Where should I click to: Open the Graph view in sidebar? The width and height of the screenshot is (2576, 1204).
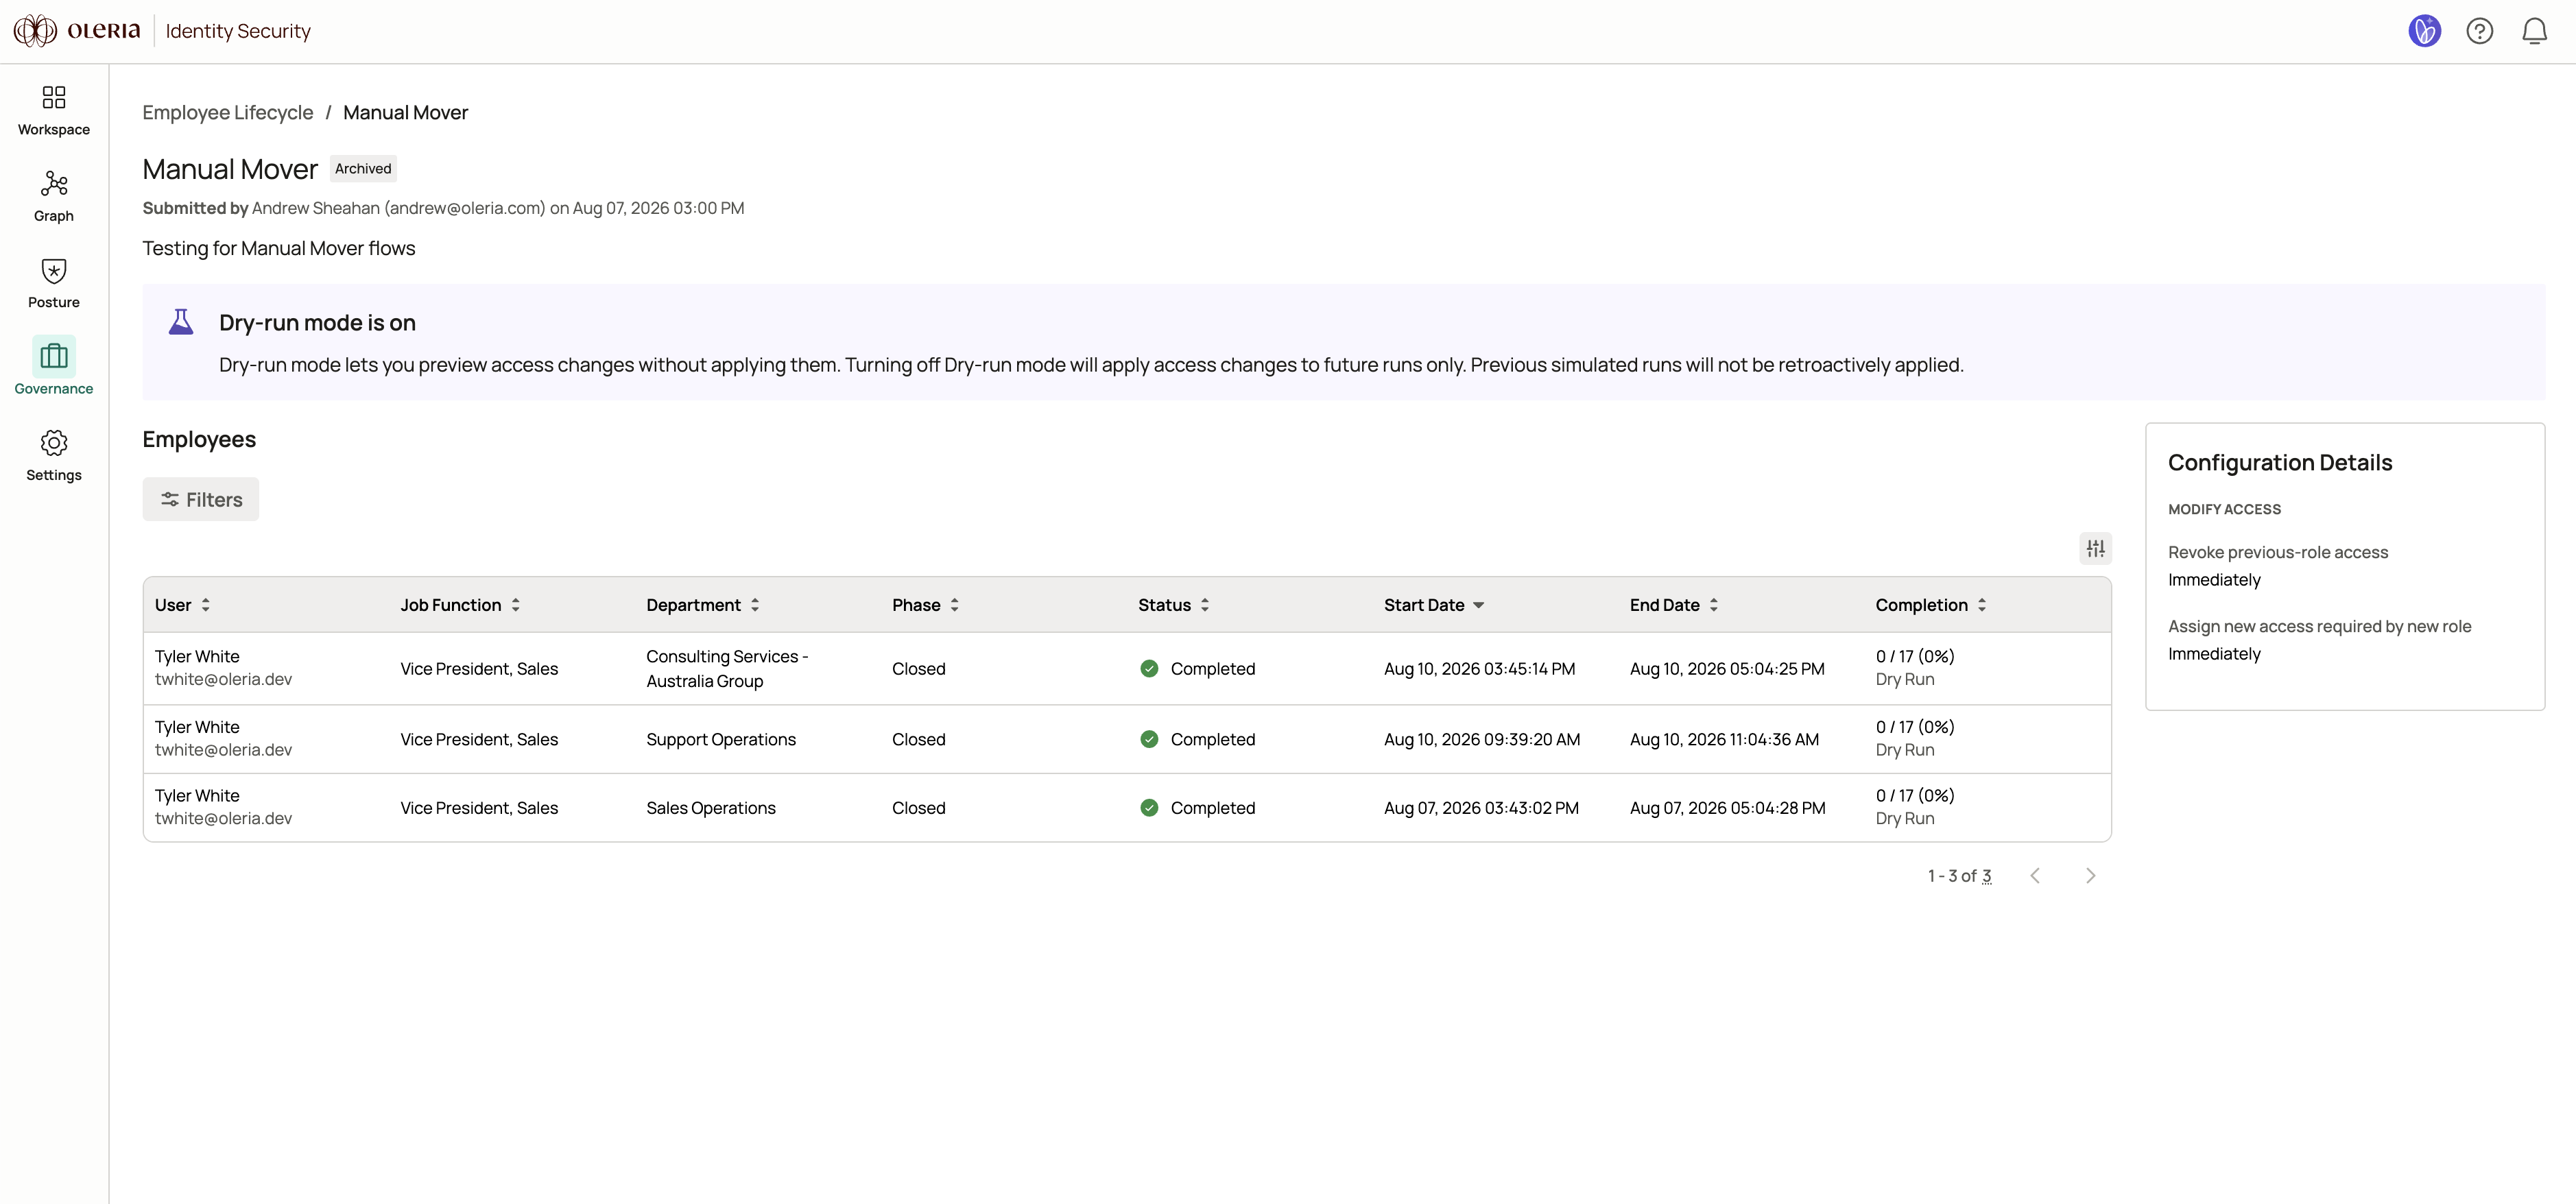[54, 197]
